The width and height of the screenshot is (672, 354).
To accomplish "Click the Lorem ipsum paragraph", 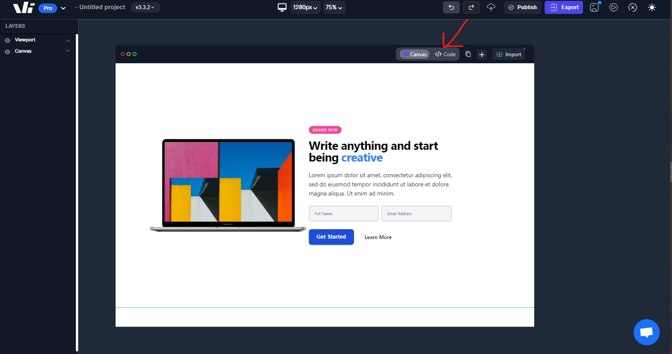I will [x=380, y=184].
